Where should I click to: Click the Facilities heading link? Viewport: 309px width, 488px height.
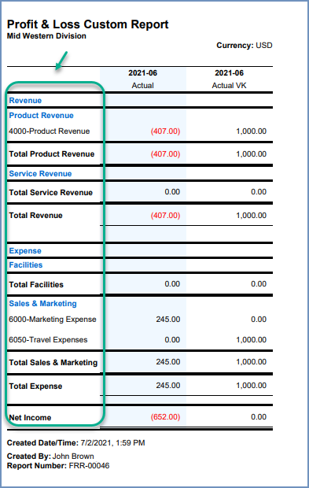[x=26, y=264]
